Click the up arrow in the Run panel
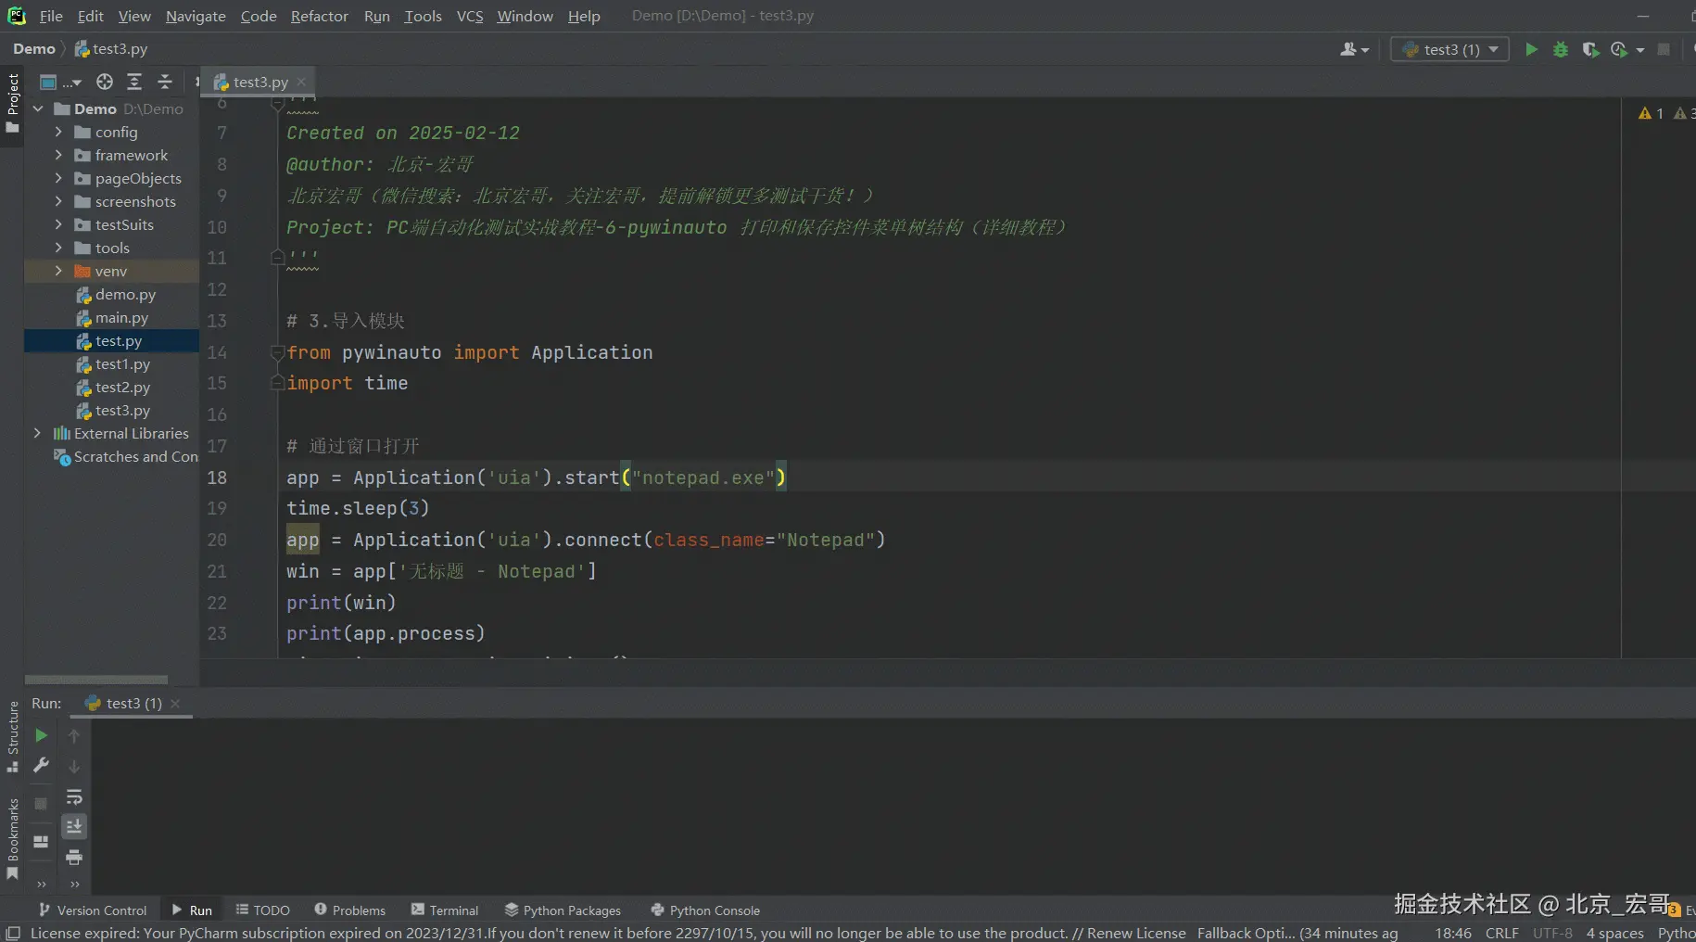This screenshot has height=942, width=1696. coord(74,736)
